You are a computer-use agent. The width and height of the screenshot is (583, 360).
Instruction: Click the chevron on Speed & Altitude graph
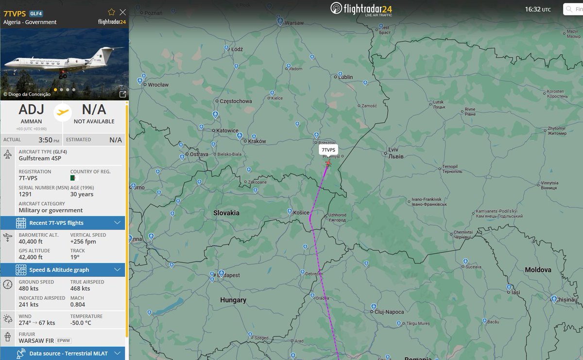click(117, 270)
